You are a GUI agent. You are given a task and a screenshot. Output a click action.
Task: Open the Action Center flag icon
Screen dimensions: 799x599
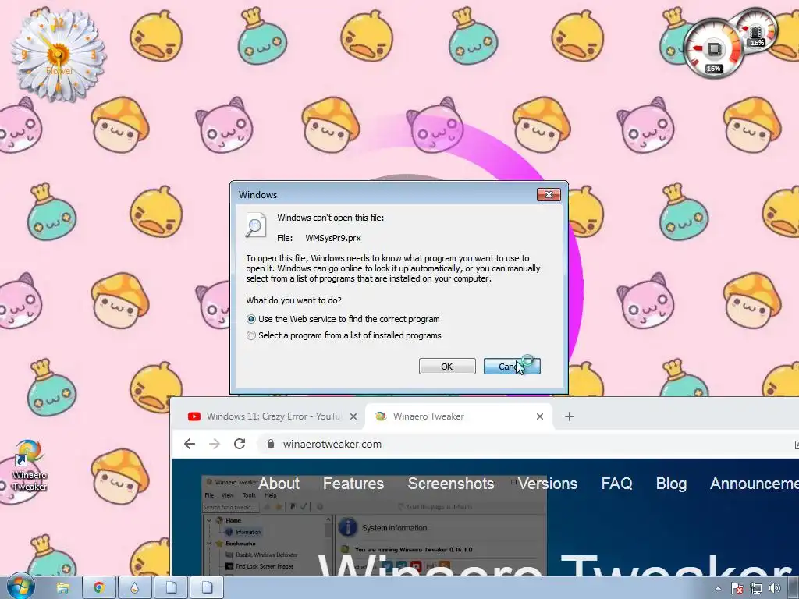(737, 588)
